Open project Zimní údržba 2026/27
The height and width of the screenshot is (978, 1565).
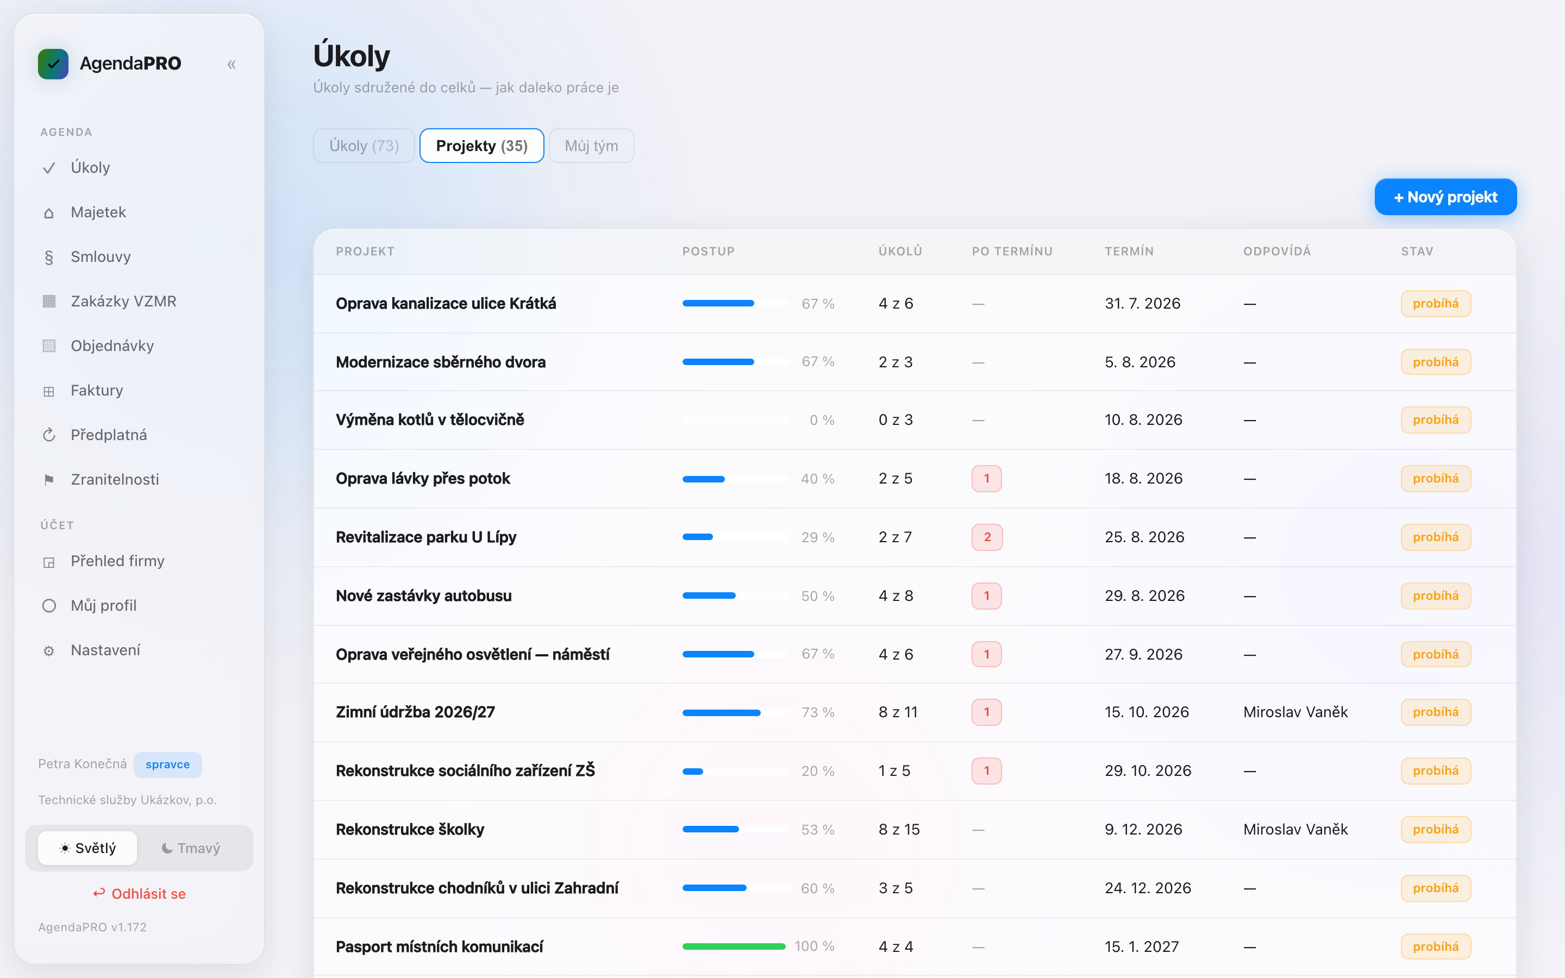(x=415, y=712)
